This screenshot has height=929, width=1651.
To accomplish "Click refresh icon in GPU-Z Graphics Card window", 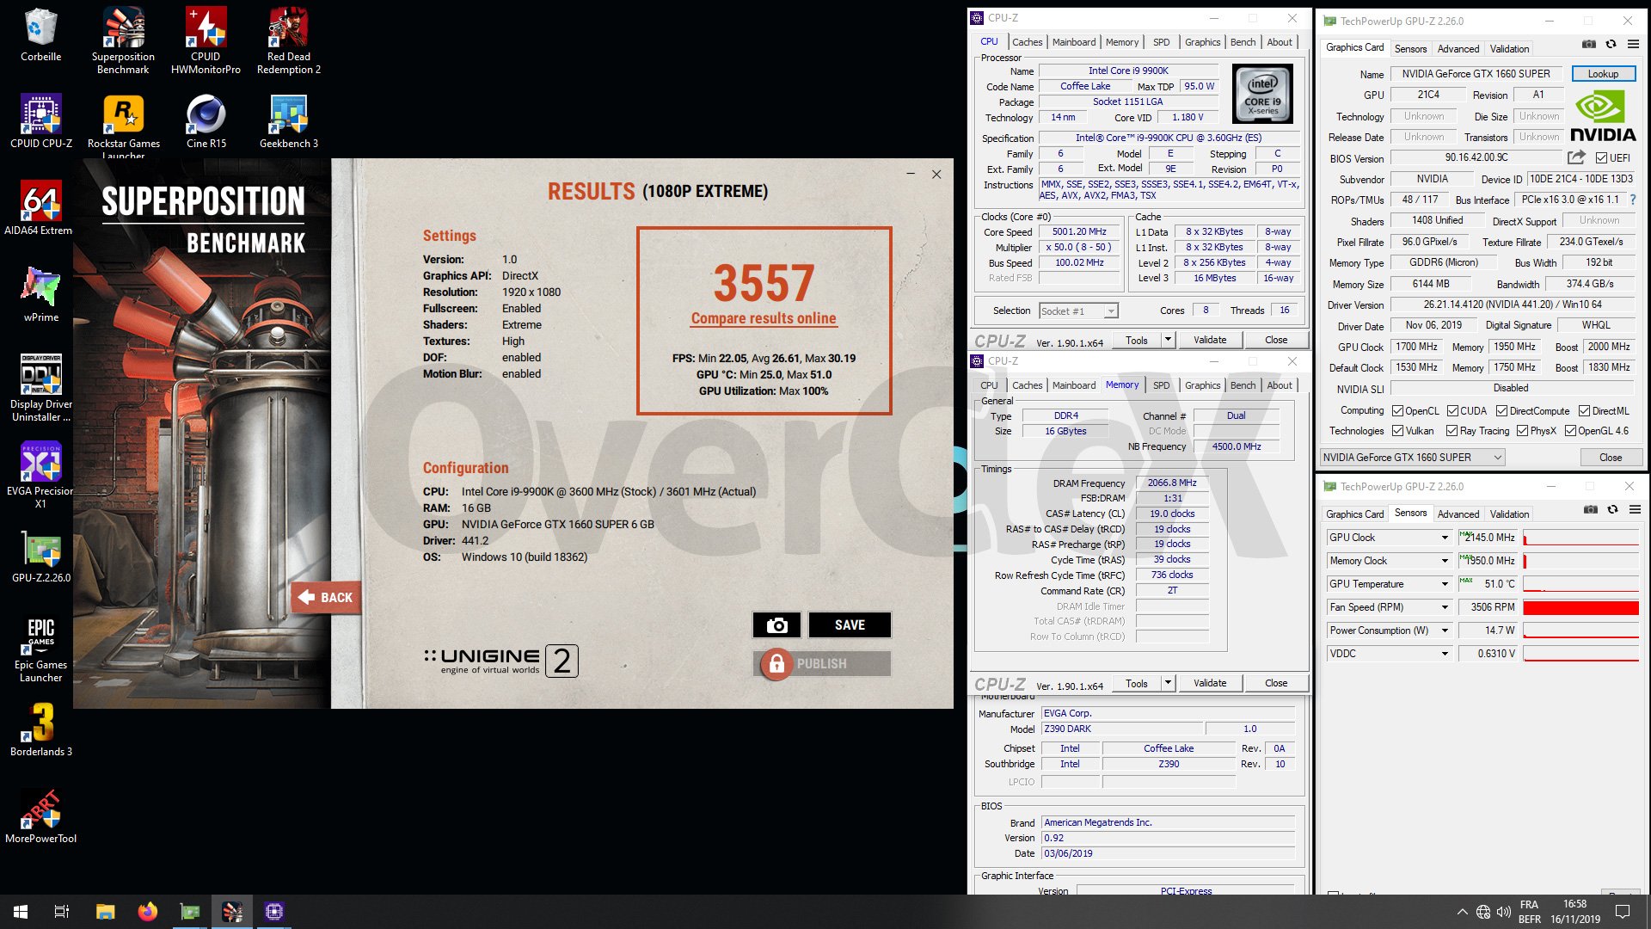I will [1611, 44].
